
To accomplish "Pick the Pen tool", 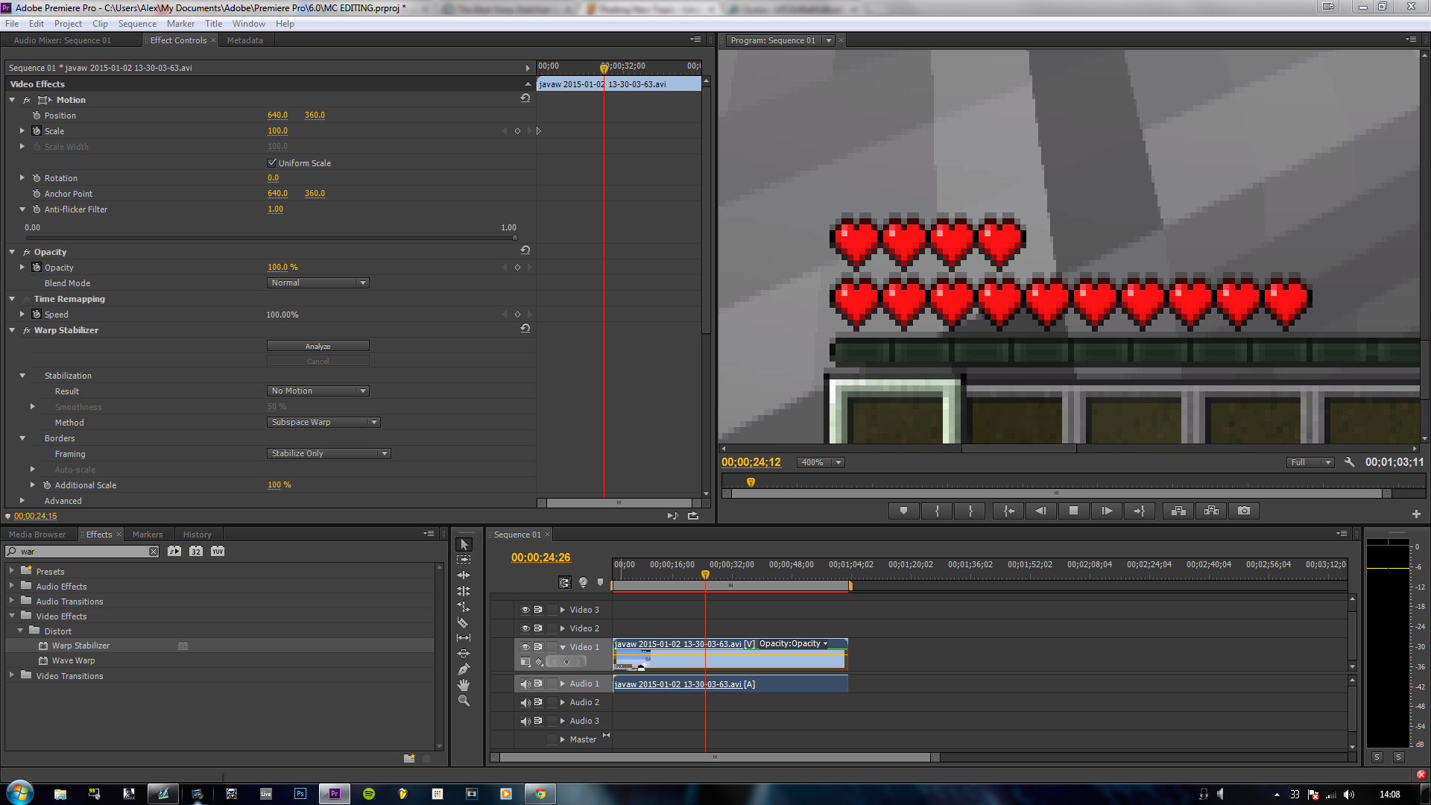I will (464, 669).
